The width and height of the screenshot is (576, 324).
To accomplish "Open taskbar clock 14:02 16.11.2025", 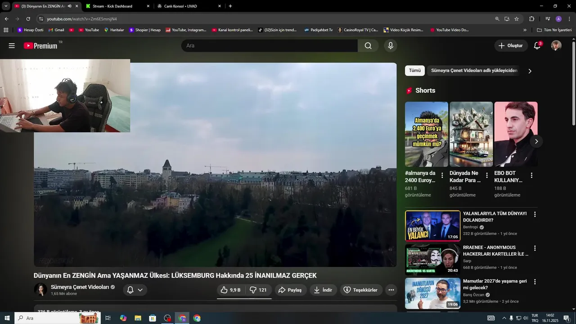I will click(x=550, y=318).
